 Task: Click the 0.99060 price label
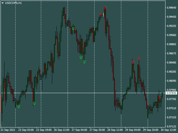click(x=171, y=35)
